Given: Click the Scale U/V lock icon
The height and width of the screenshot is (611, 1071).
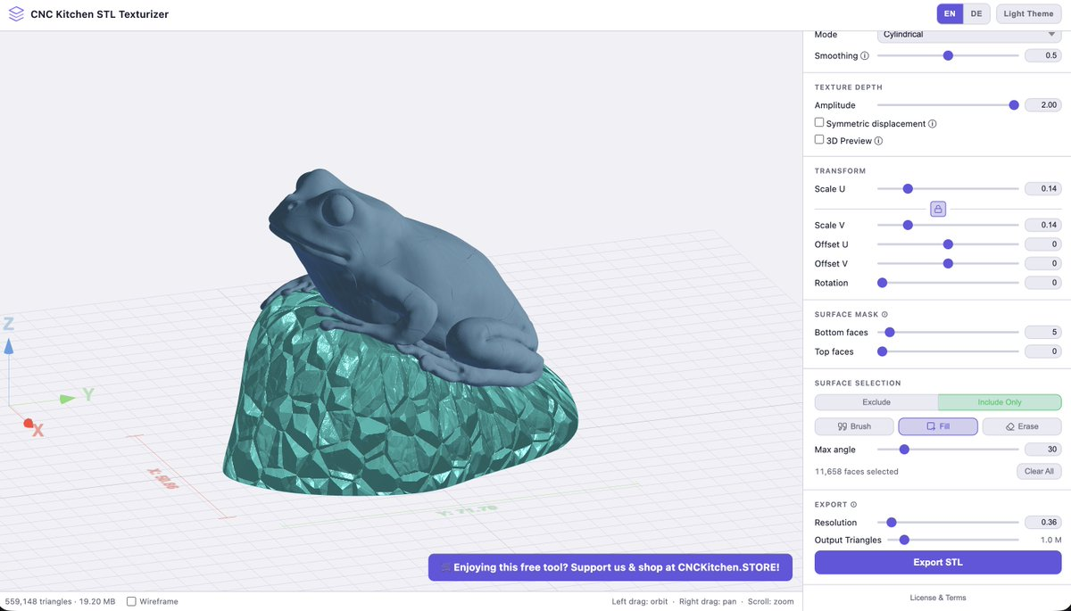Looking at the screenshot, I should click(938, 209).
